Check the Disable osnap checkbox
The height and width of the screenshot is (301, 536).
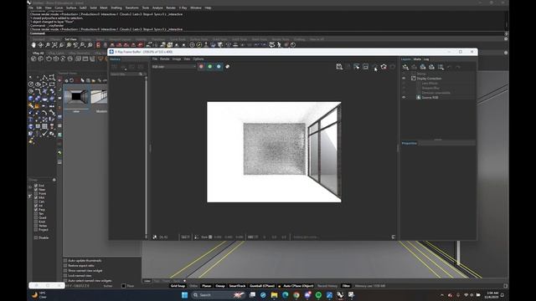point(36,237)
